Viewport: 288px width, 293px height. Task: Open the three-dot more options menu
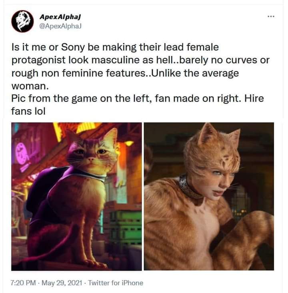click(x=271, y=17)
